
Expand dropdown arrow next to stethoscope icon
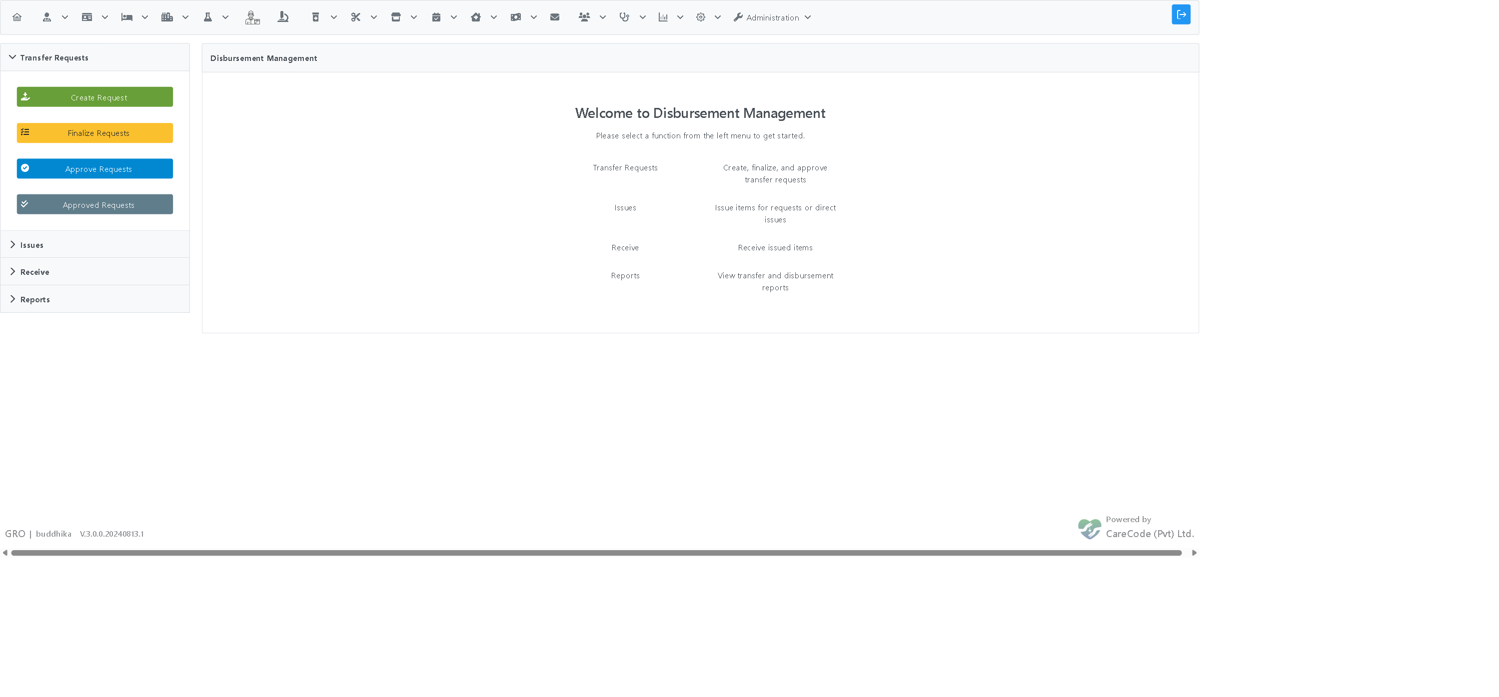[x=642, y=17]
